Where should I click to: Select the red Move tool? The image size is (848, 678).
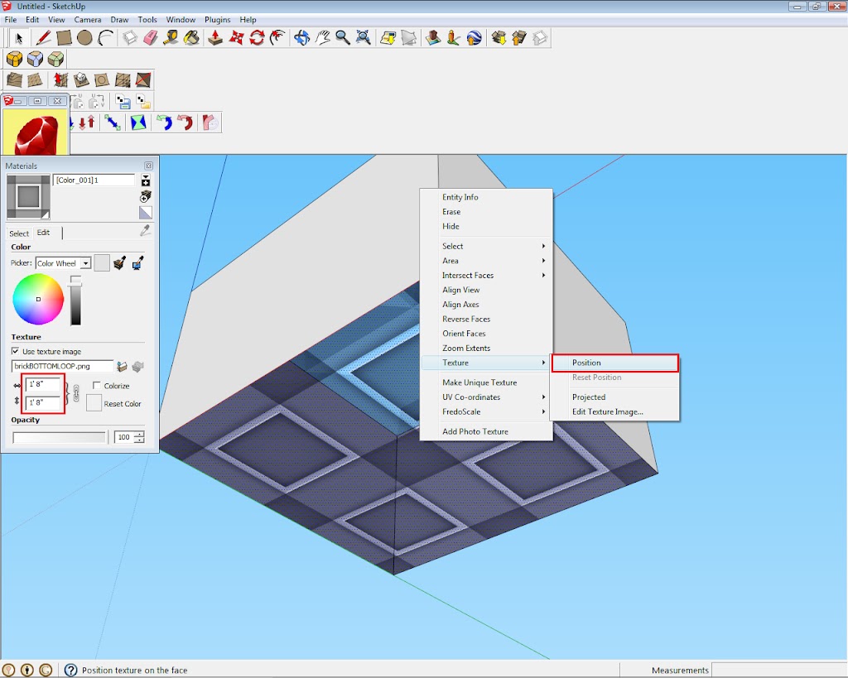point(236,38)
